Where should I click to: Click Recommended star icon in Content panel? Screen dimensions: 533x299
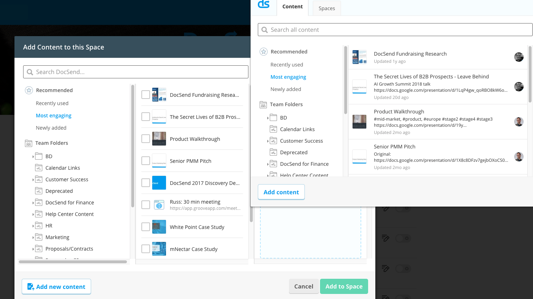[x=264, y=52]
